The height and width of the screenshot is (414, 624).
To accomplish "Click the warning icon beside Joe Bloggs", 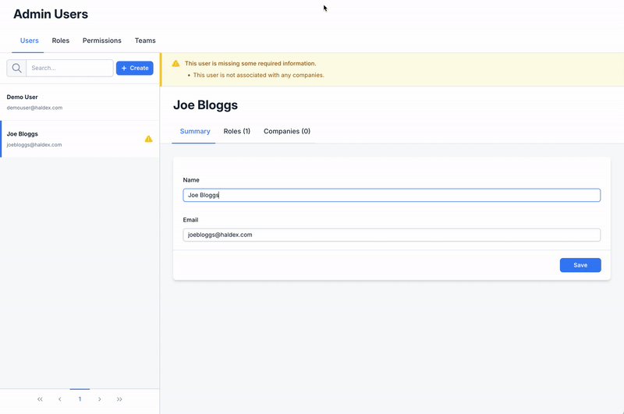I will (x=148, y=139).
